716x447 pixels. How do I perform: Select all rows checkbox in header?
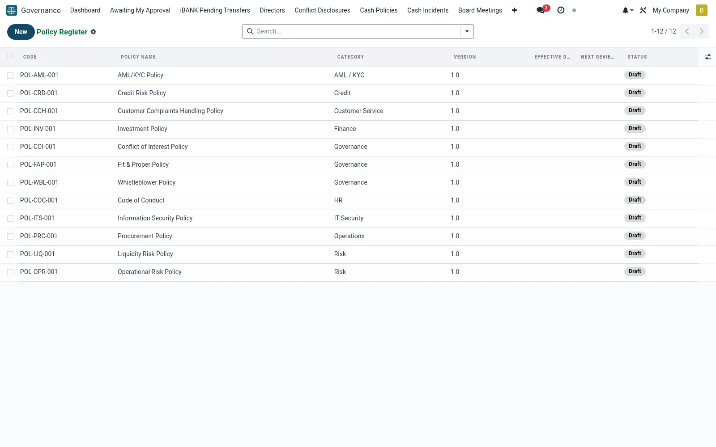coord(9,56)
